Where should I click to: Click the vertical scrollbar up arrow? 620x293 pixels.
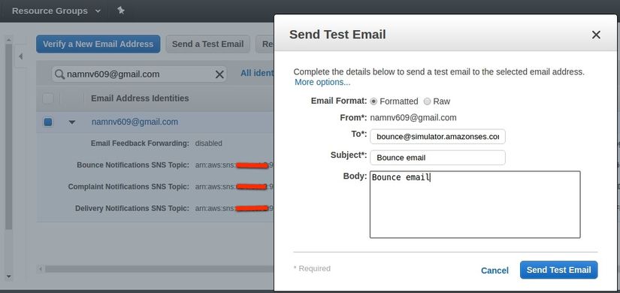[9, 40]
